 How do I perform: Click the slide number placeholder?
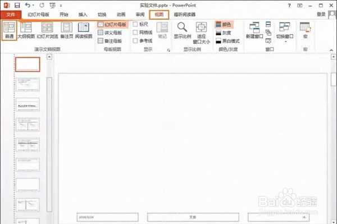[279, 217]
